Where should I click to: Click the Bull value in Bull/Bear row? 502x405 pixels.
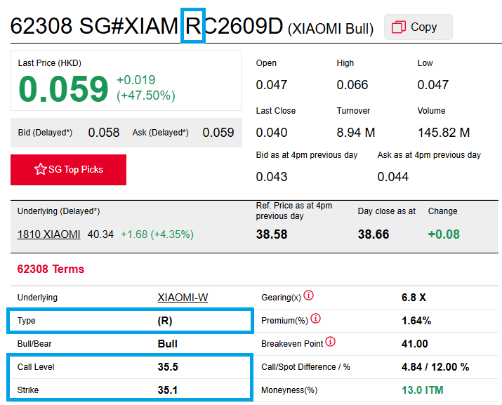[x=168, y=344]
